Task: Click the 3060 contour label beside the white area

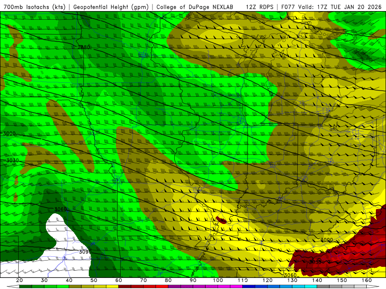Action: click(x=60, y=209)
